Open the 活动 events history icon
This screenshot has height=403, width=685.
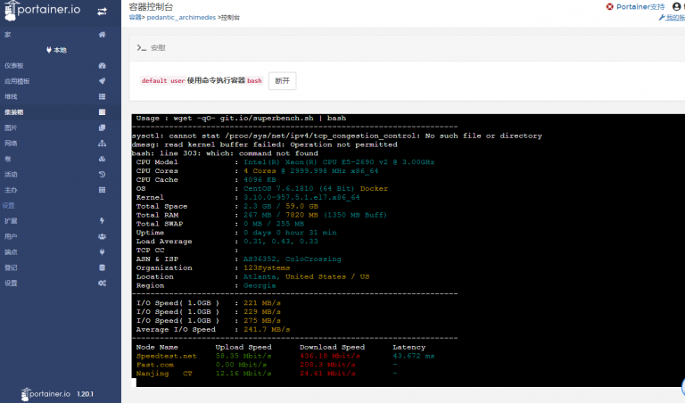pos(103,174)
